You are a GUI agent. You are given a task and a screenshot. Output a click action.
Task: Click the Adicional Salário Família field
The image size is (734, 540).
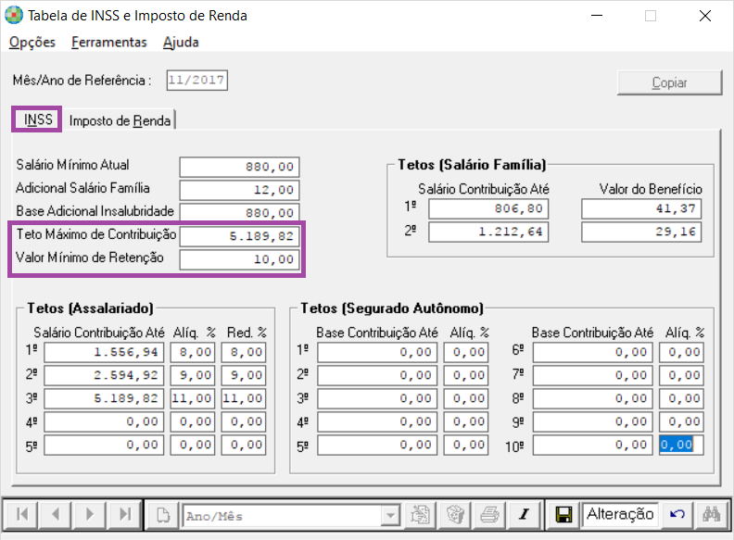point(239,190)
